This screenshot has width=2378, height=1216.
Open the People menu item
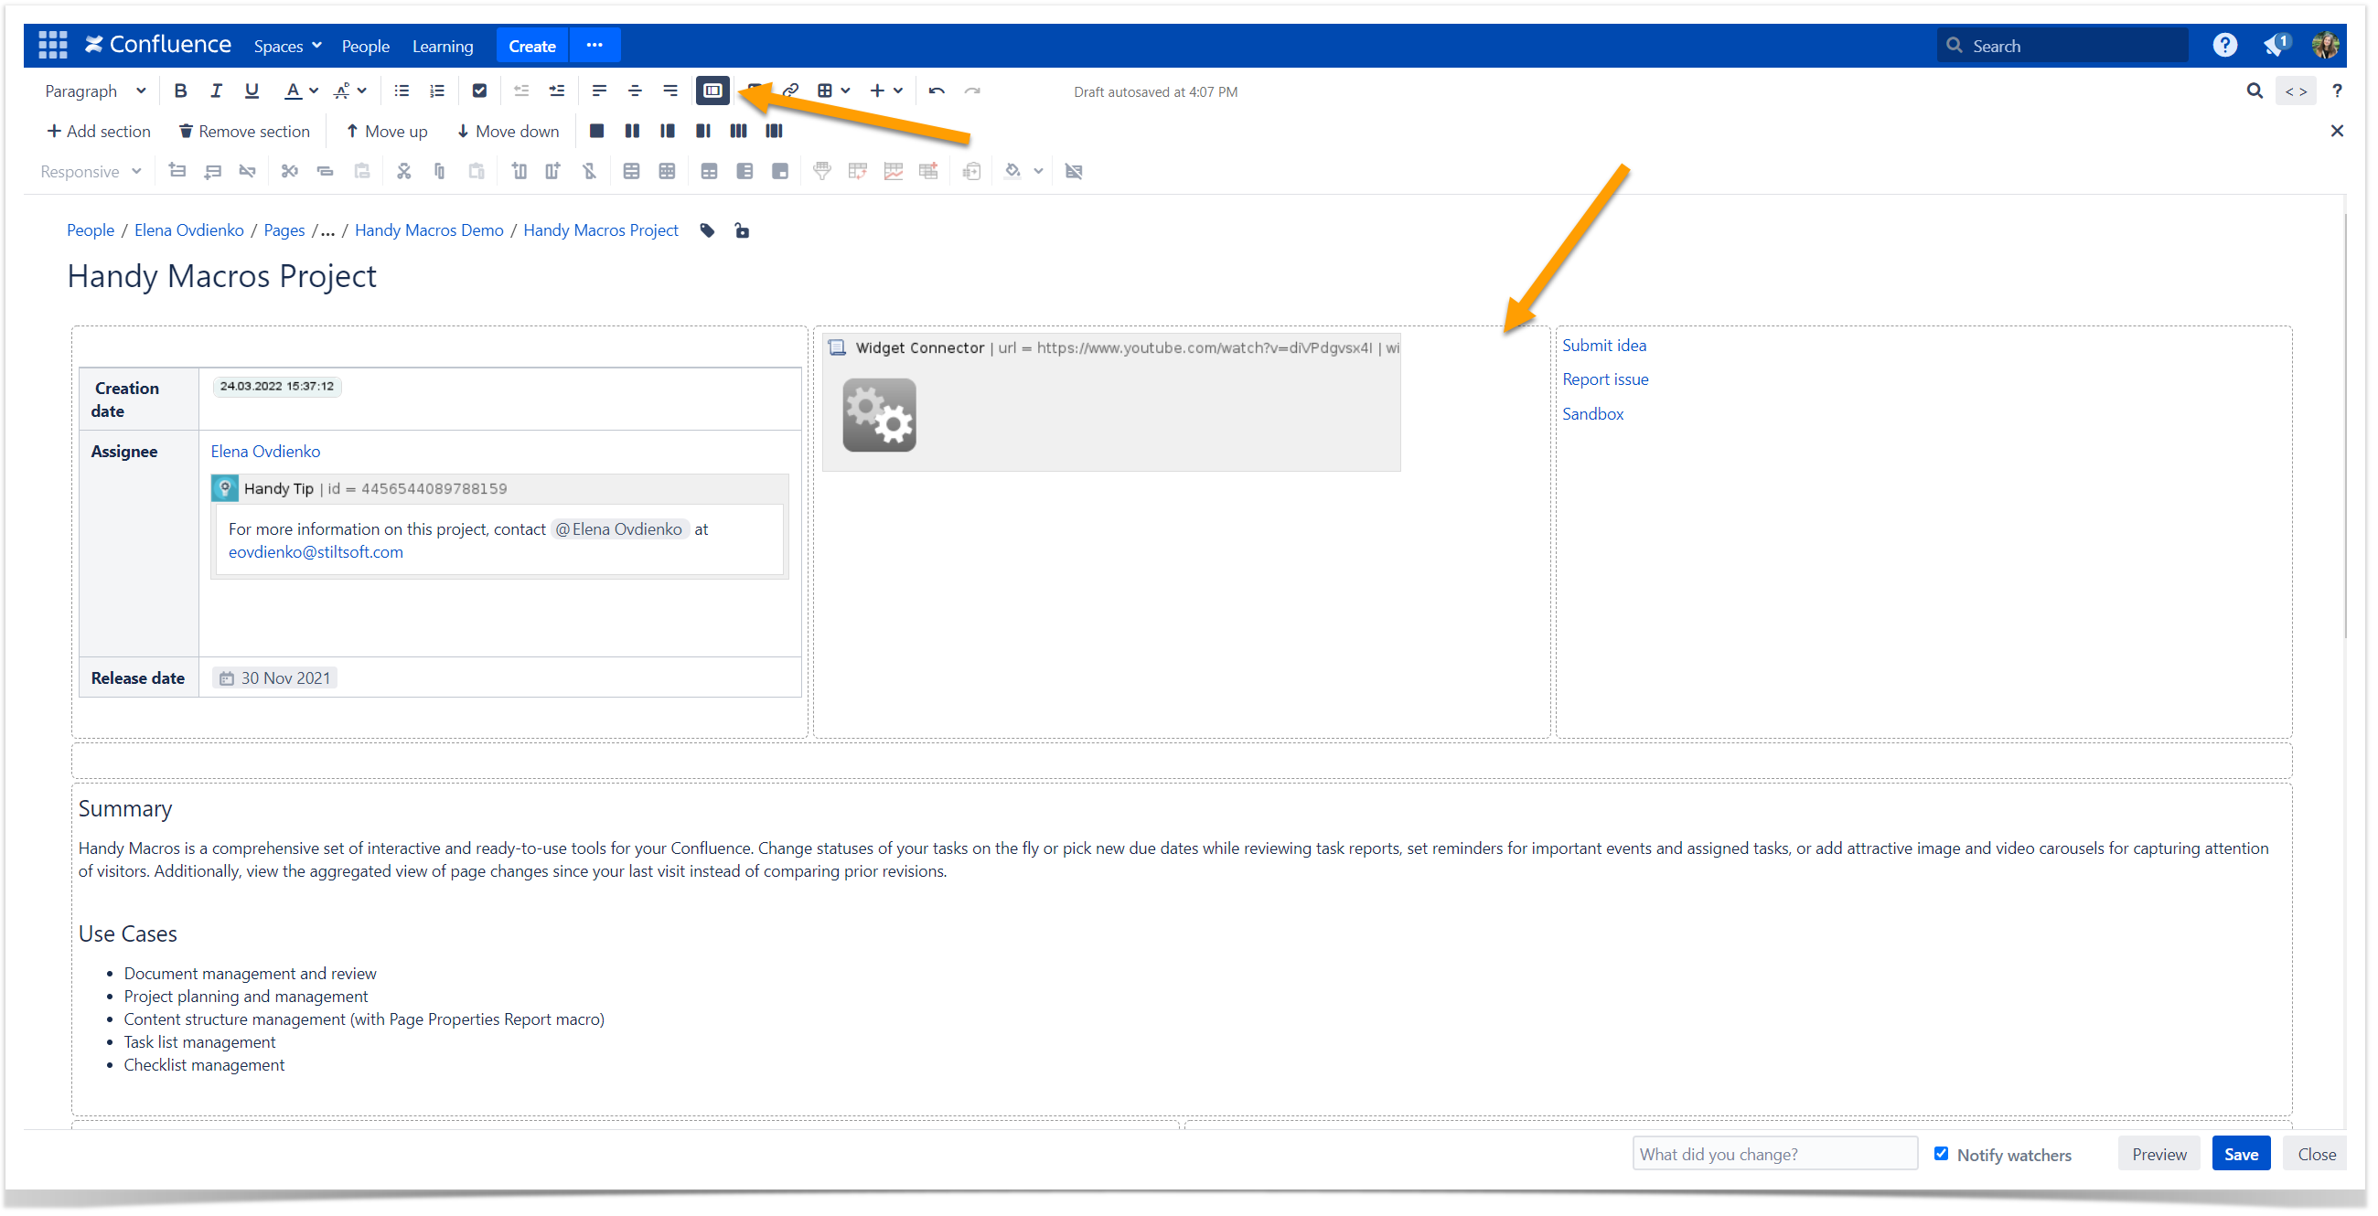coord(365,45)
